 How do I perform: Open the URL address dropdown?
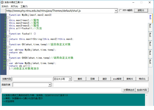[x=116, y=11]
